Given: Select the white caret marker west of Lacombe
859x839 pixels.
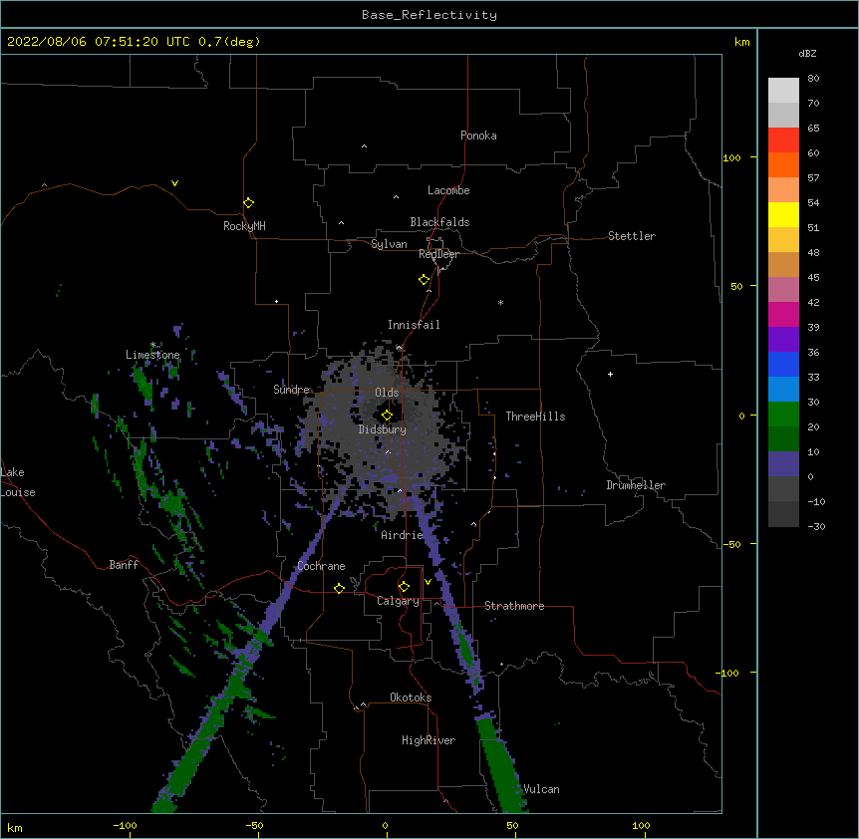Looking at the screenshot, I should coord(396,196).
